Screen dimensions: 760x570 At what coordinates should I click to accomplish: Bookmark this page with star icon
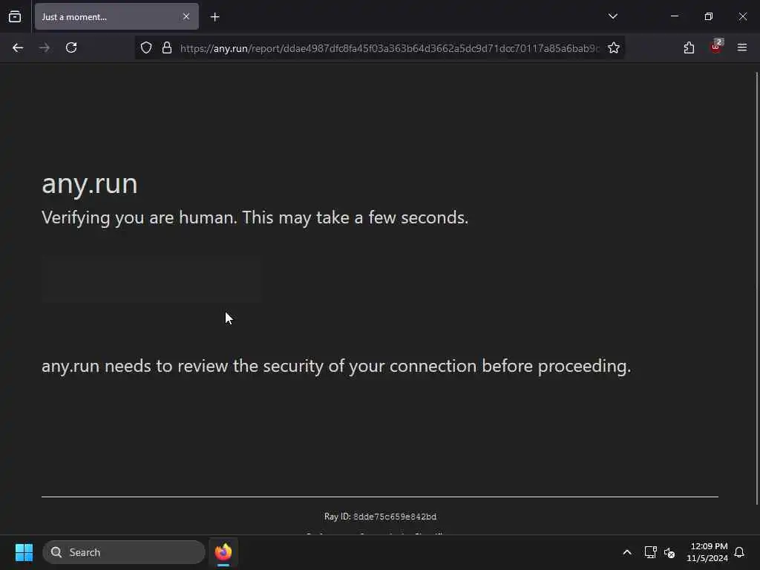(614, 47)
